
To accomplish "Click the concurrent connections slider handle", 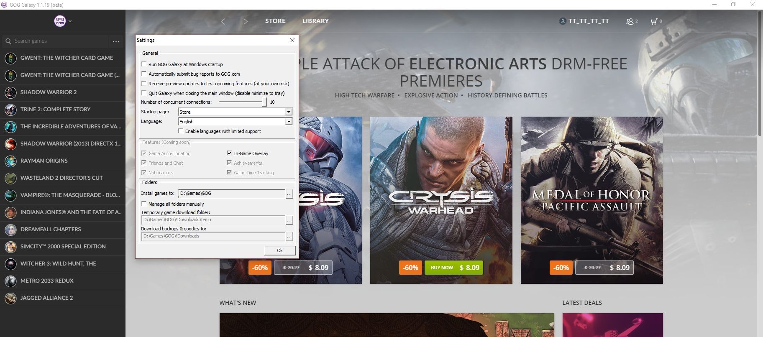I will point(264,102).
